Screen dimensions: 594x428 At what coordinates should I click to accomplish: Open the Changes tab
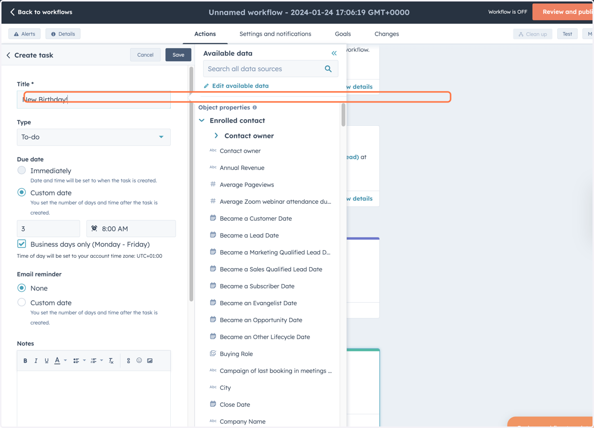pos(387,34)
